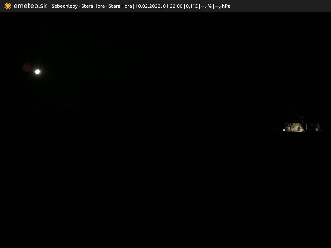Click the first Stará Hora in title
This screenshot has width=331, height=248.
click(93, 6)
